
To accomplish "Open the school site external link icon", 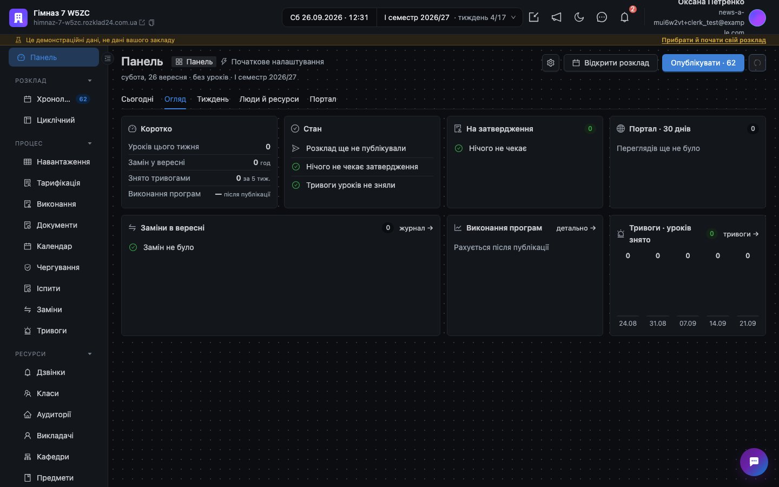I will coord(142,23).
